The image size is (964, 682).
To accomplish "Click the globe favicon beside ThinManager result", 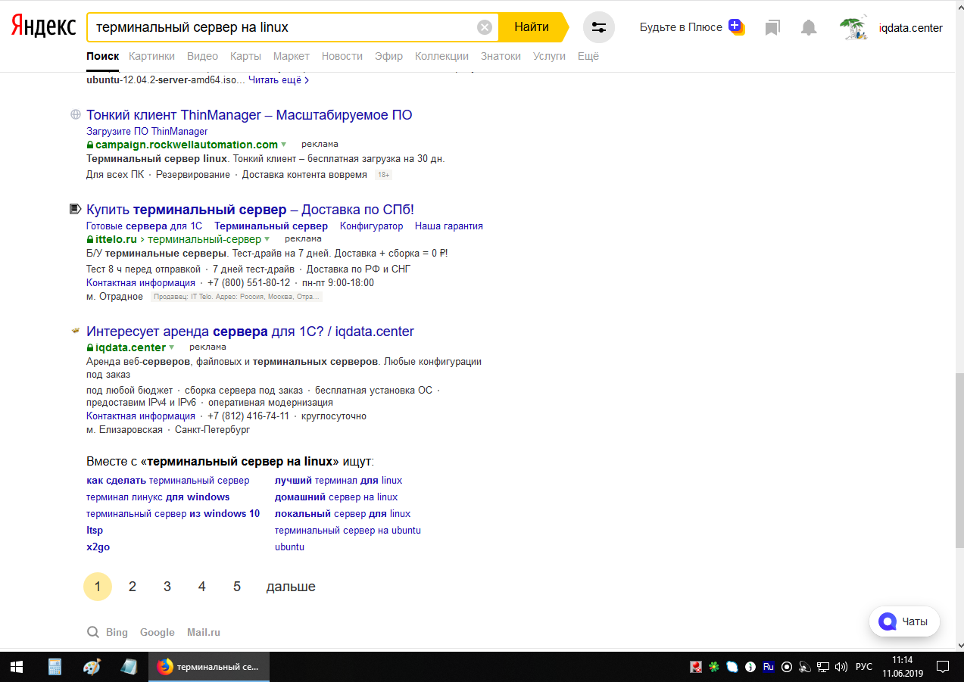I will [x=76, y=115].
